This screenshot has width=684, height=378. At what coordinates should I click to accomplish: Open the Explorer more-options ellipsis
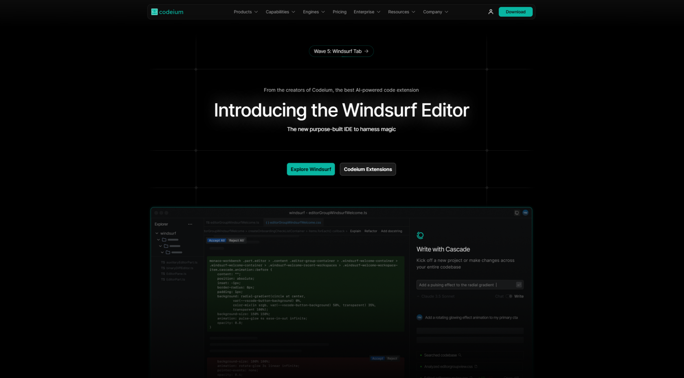(x=190, y=224)
